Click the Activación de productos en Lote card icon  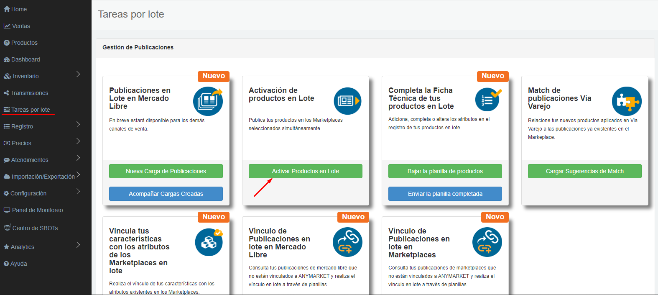pos(347,101)
